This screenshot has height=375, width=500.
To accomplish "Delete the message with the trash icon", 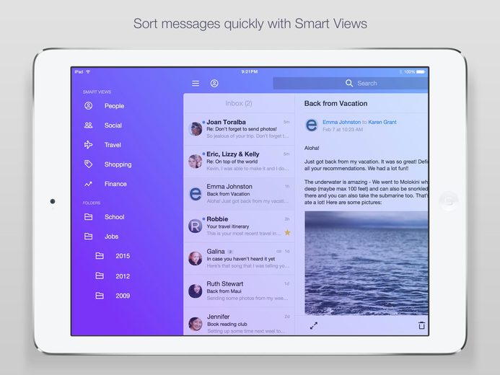I will 421,325.
